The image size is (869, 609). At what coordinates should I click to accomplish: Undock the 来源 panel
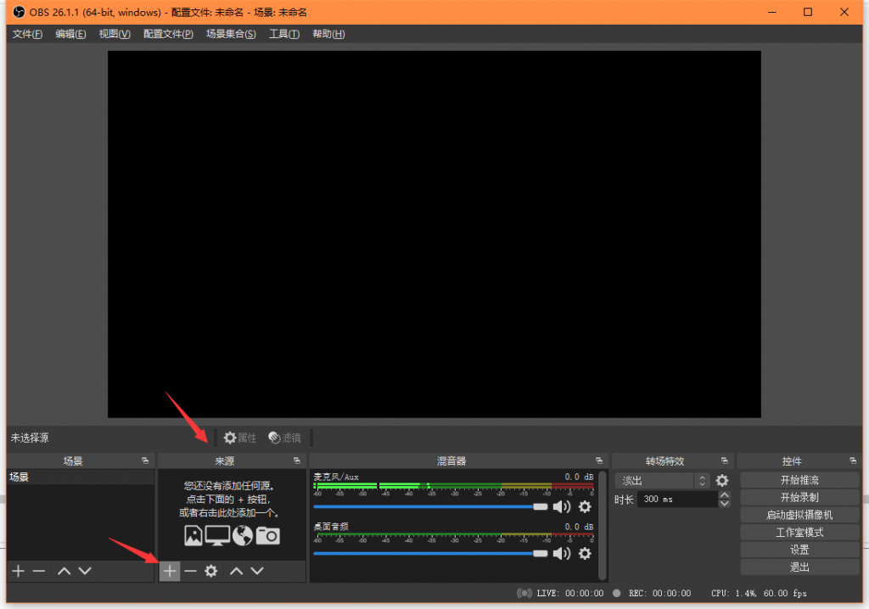[296, 461]
